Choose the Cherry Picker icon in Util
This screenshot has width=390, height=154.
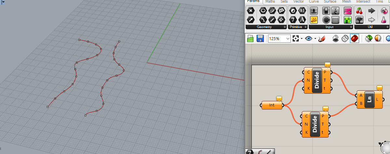pyautogui.click(x=359, y=11)
